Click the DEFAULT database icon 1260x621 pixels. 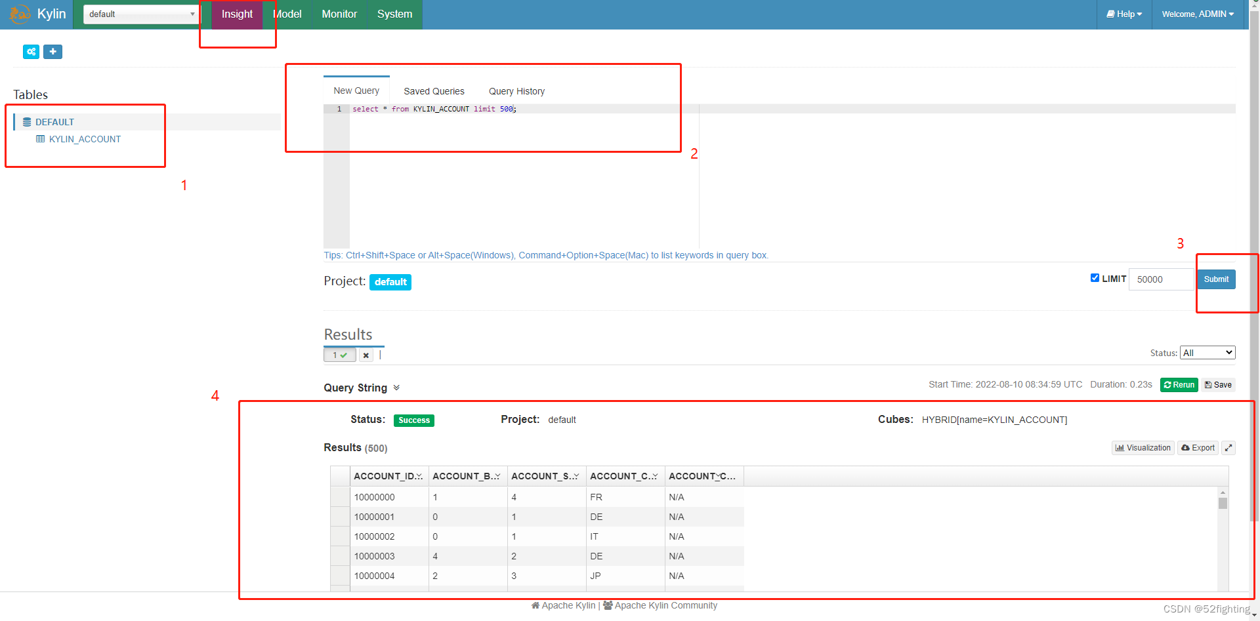(x=27, y=122)
